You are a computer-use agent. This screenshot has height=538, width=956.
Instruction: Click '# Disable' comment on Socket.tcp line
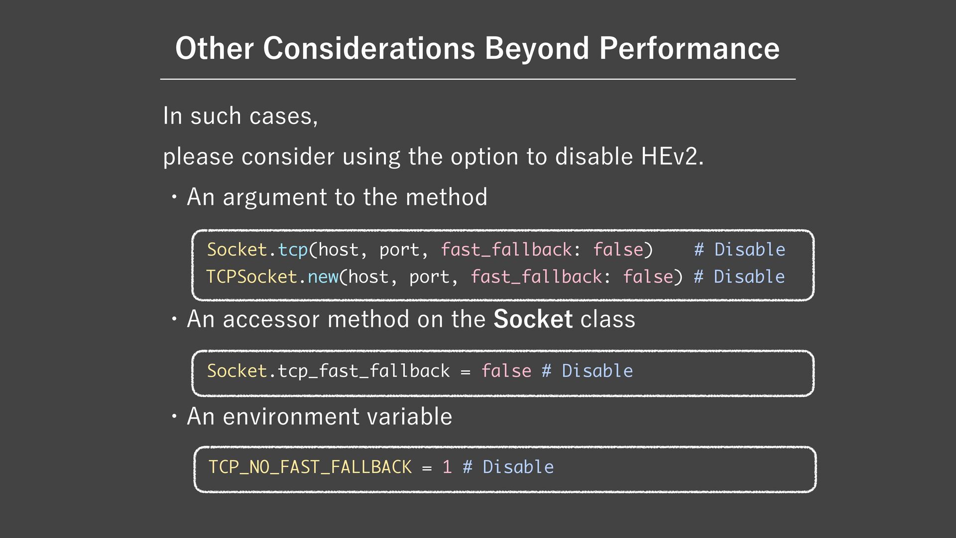pyautogui.click(x=739, y=250)
